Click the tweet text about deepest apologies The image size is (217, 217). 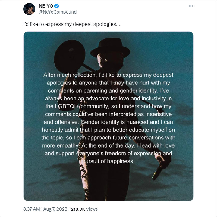71,24
